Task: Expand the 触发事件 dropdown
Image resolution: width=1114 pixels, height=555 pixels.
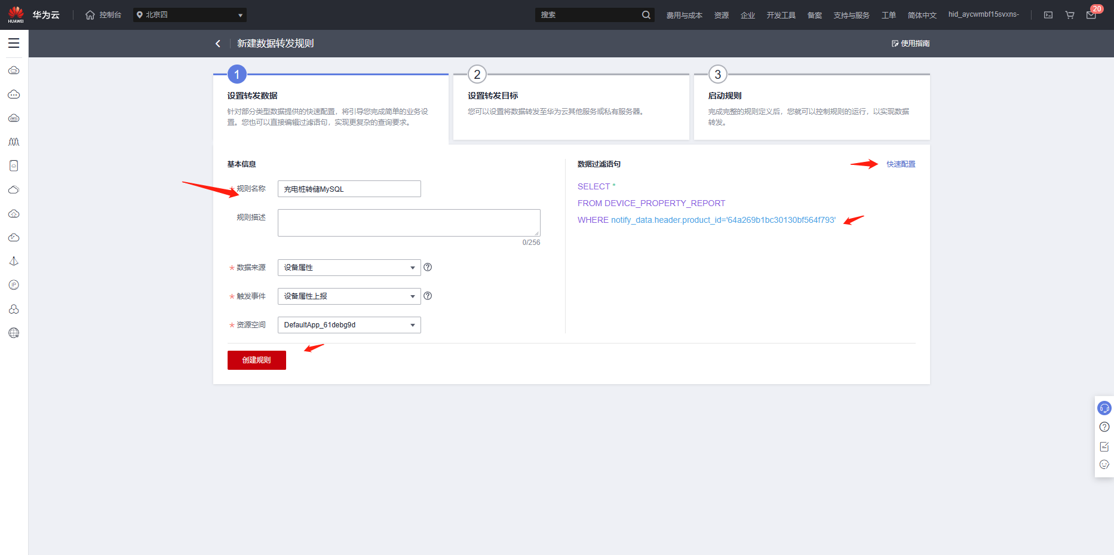Action: [349, 296]
